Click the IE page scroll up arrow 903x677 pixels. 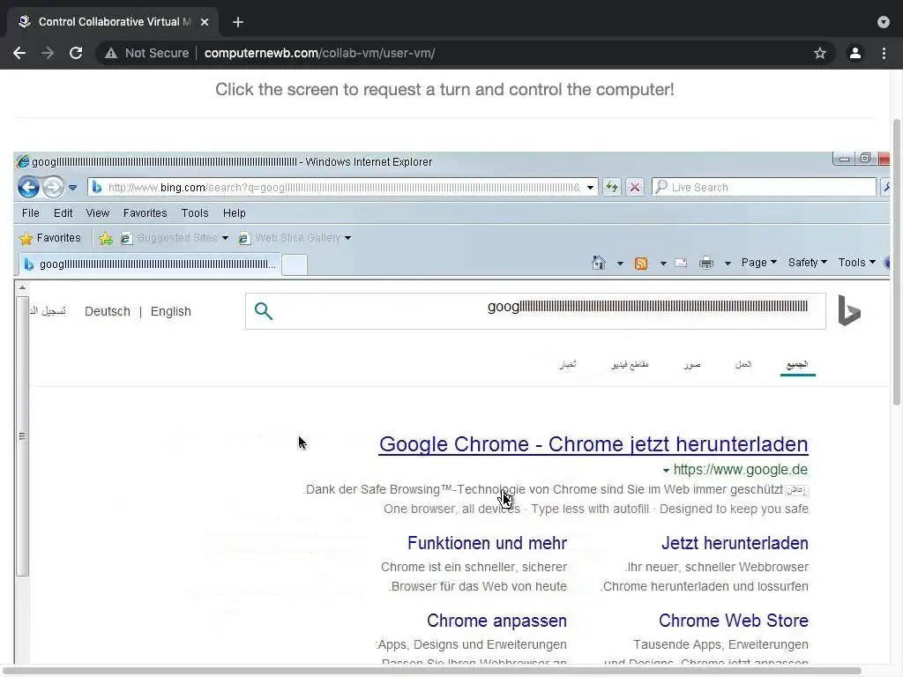22,287
